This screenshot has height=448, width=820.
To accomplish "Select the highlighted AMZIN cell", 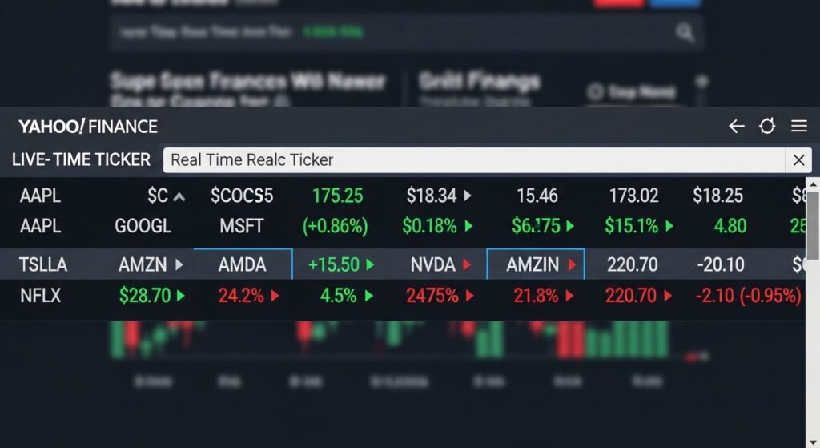I will (x=535, y=264).
